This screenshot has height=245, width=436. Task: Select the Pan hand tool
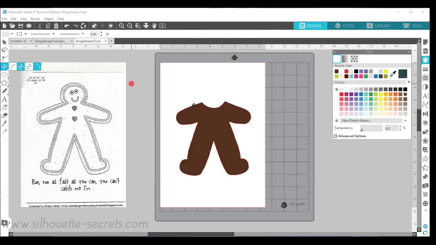pos(154,26)
